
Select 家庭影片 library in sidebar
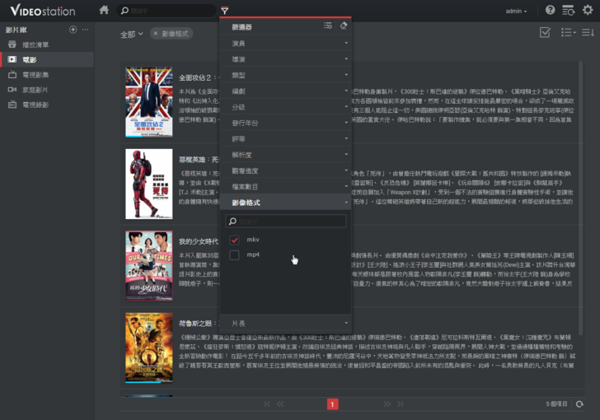pyautogui.click(x=47, y=90)
